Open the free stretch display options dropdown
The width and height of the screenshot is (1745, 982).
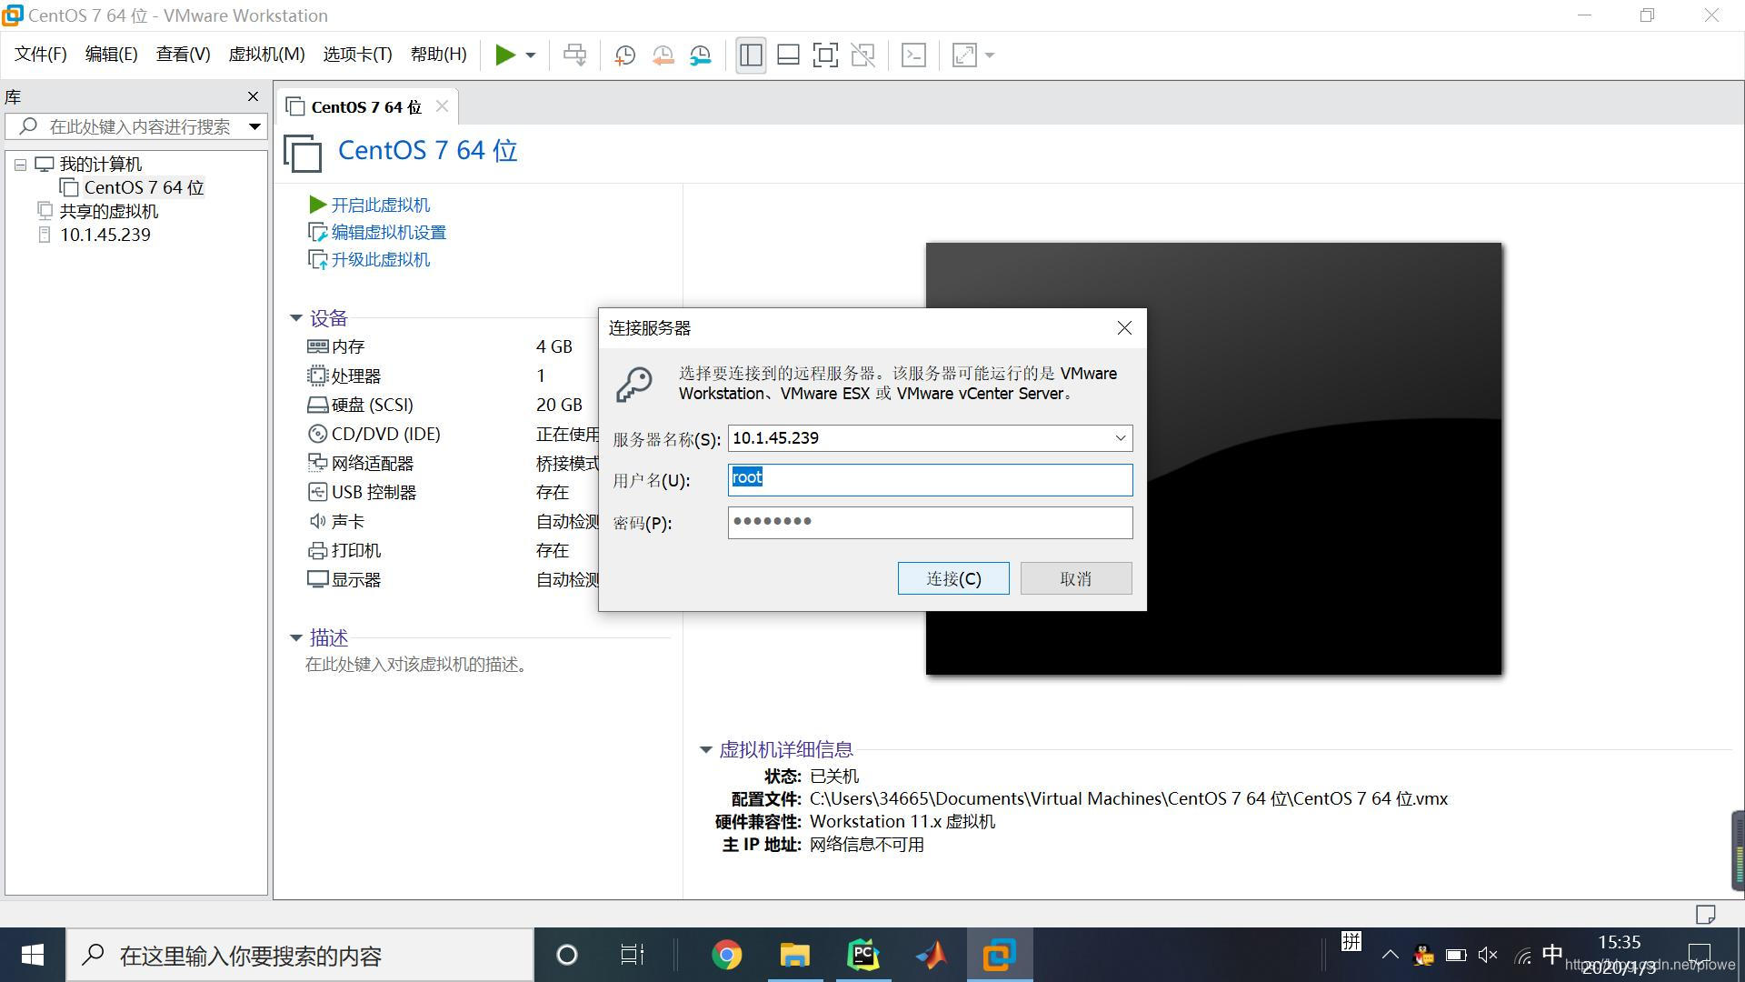point(989,55)
